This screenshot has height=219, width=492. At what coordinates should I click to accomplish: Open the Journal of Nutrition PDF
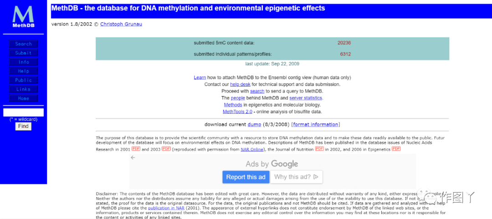319,149
